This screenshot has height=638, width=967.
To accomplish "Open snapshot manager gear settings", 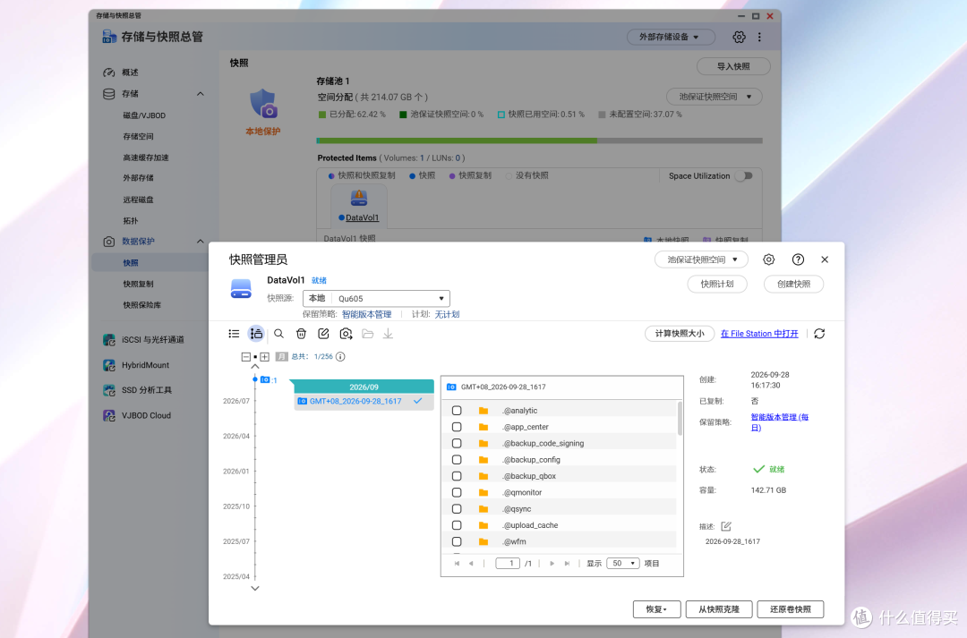I will (x=768, y=259).
